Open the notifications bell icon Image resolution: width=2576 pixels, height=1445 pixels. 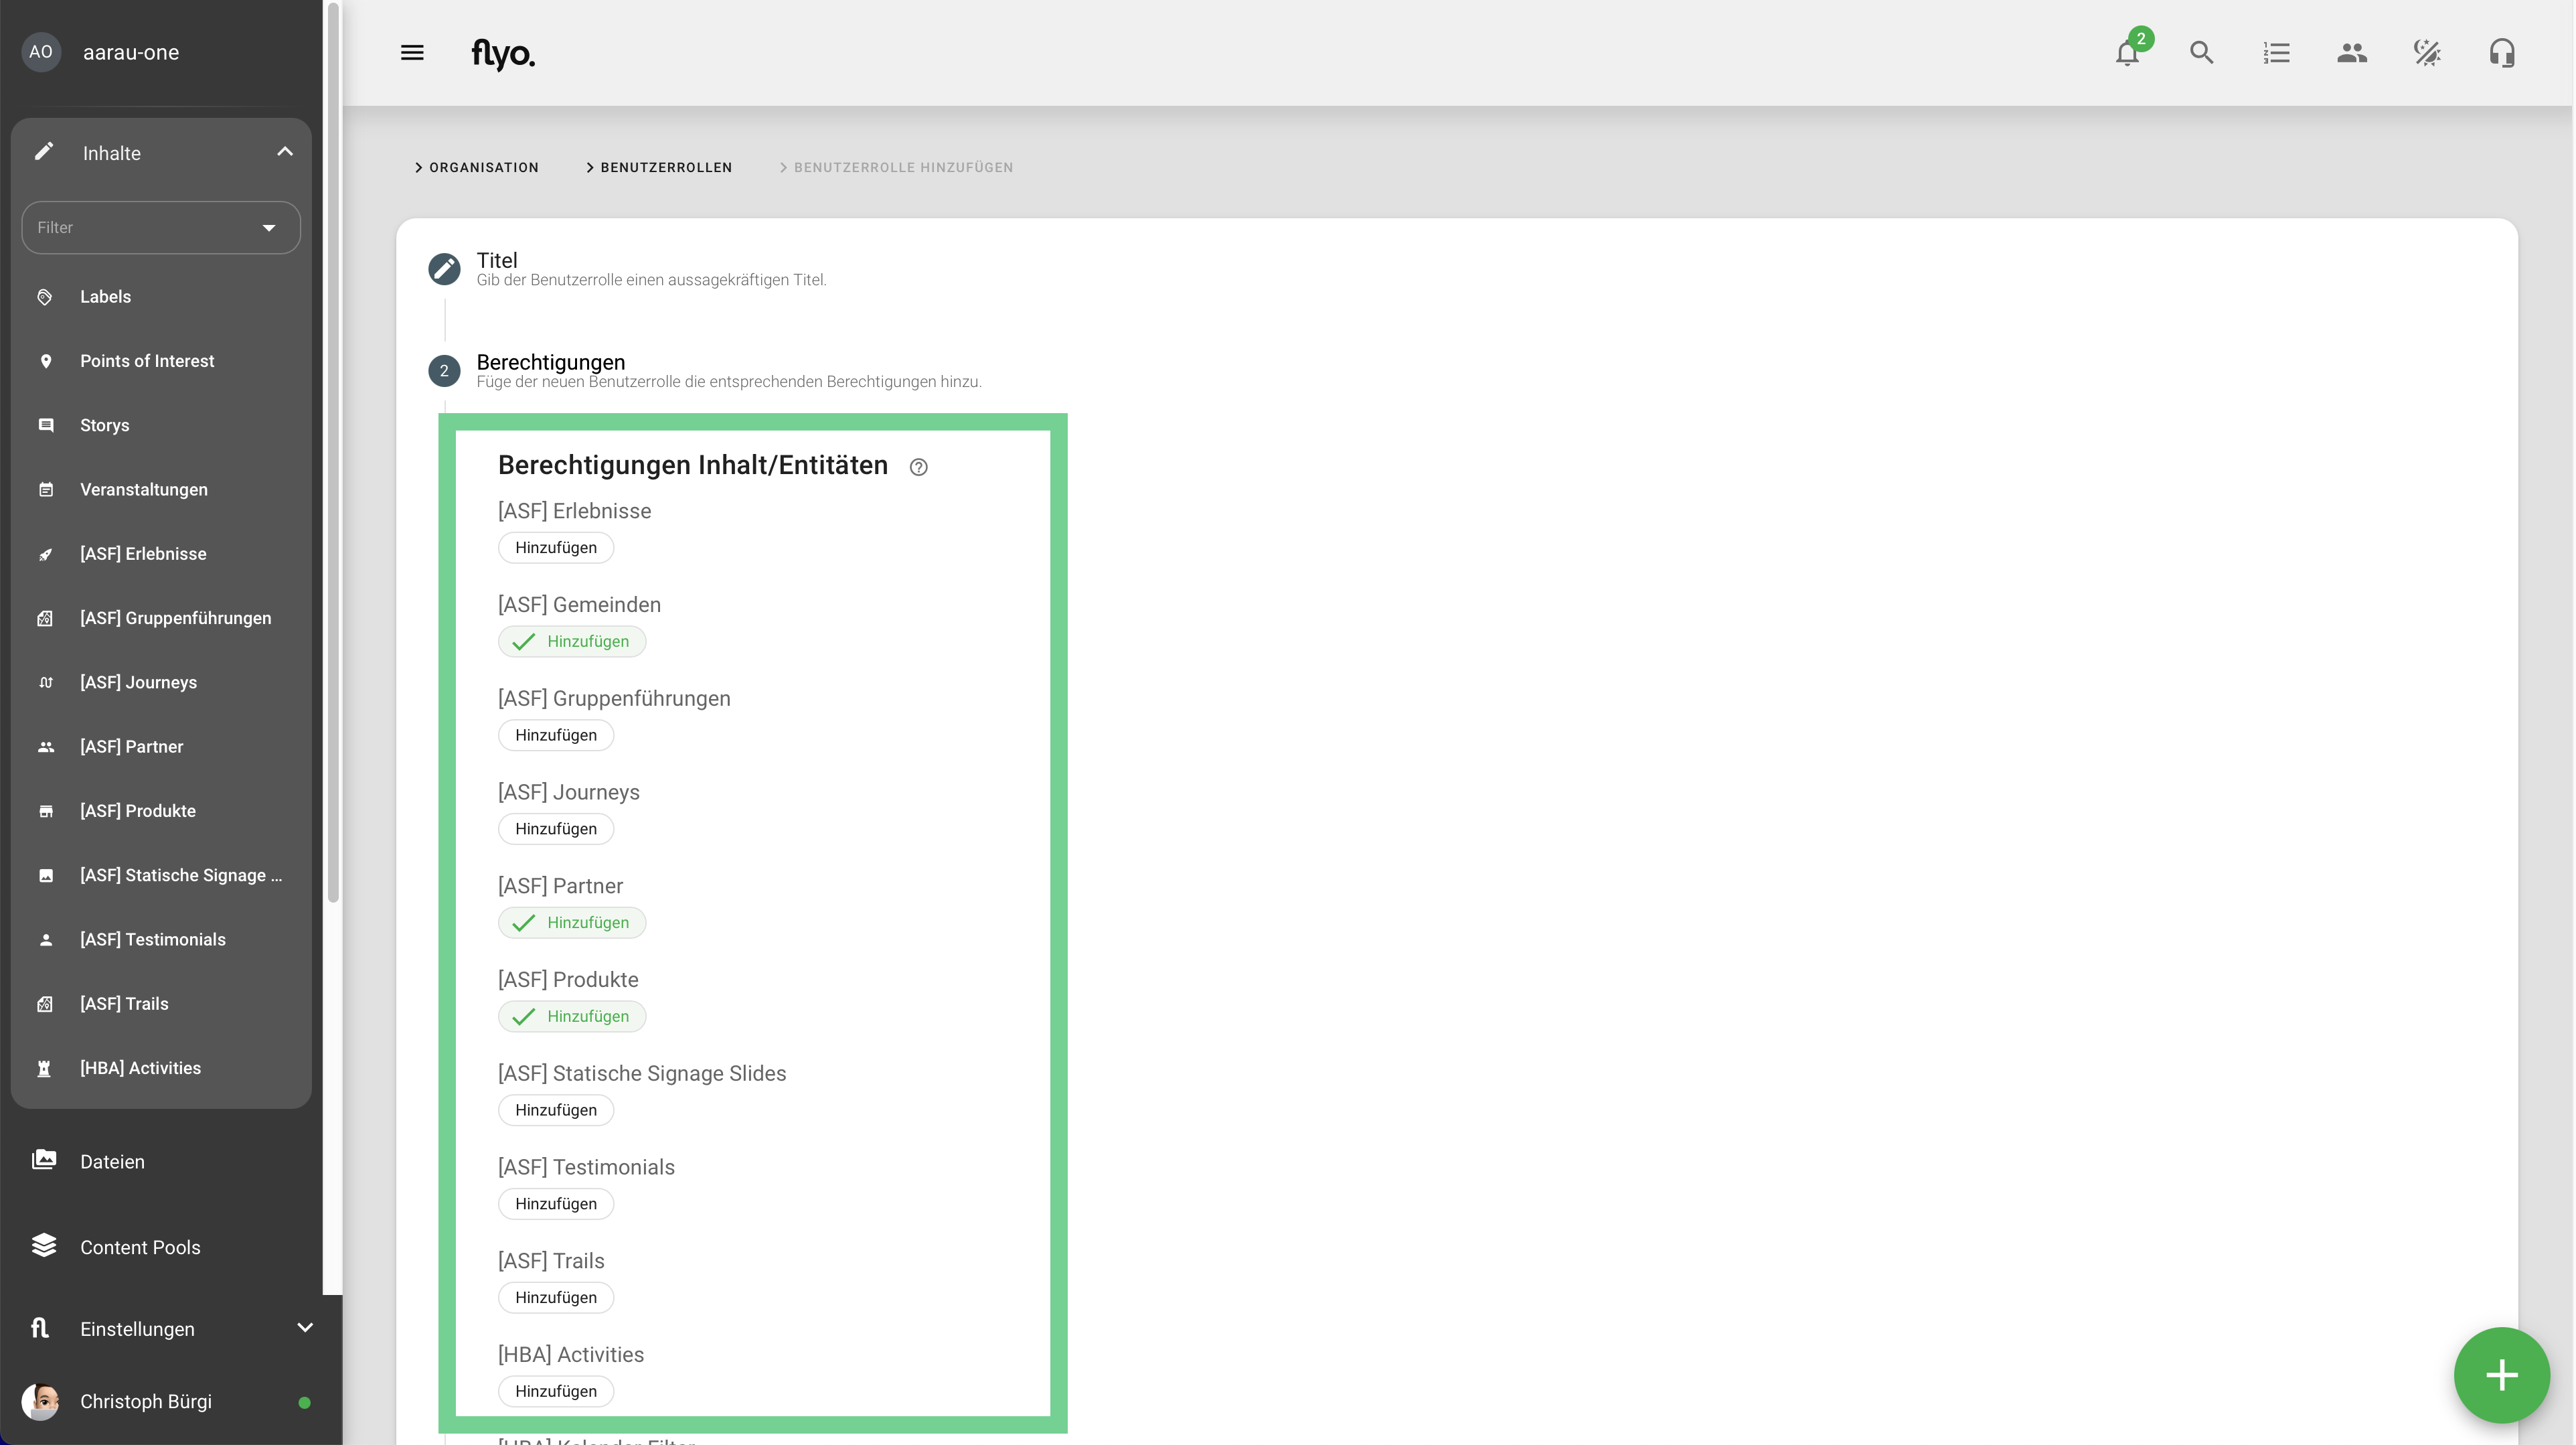point(2127,53)
